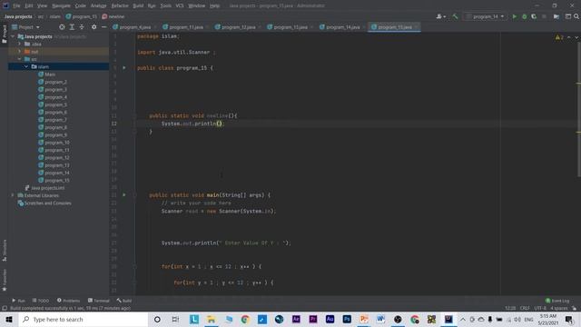
Task: Switch to program_4.java tab
Action: 134,27
